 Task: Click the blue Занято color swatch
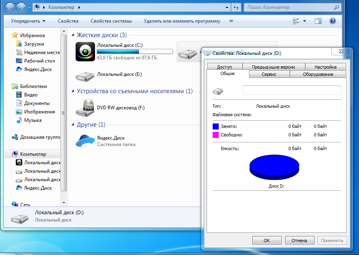pos(215,126)
